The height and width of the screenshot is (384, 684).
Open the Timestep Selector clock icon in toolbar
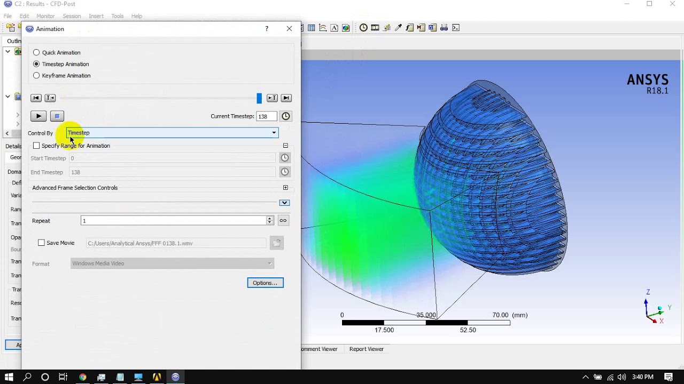point(363,28)
